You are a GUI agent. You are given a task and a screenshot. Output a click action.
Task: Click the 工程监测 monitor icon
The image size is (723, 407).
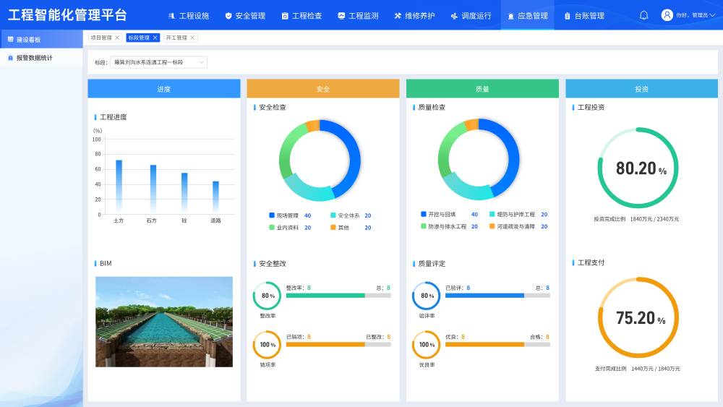pos(341,16)
